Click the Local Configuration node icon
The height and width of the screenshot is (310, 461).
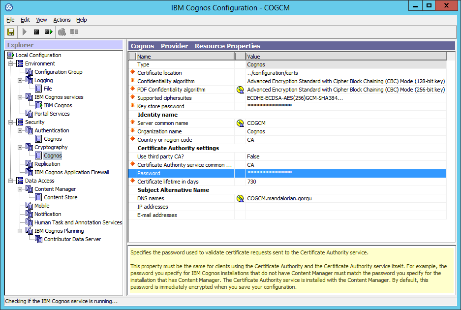point(11,55)
